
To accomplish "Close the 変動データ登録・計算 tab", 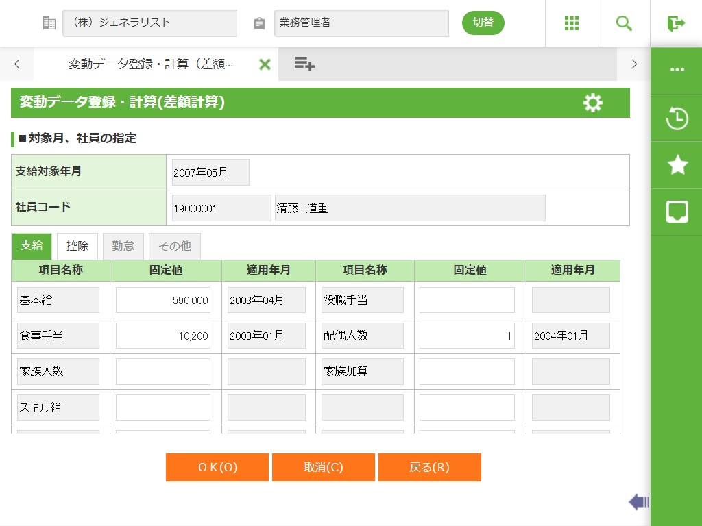I will (x=265, y=64).
